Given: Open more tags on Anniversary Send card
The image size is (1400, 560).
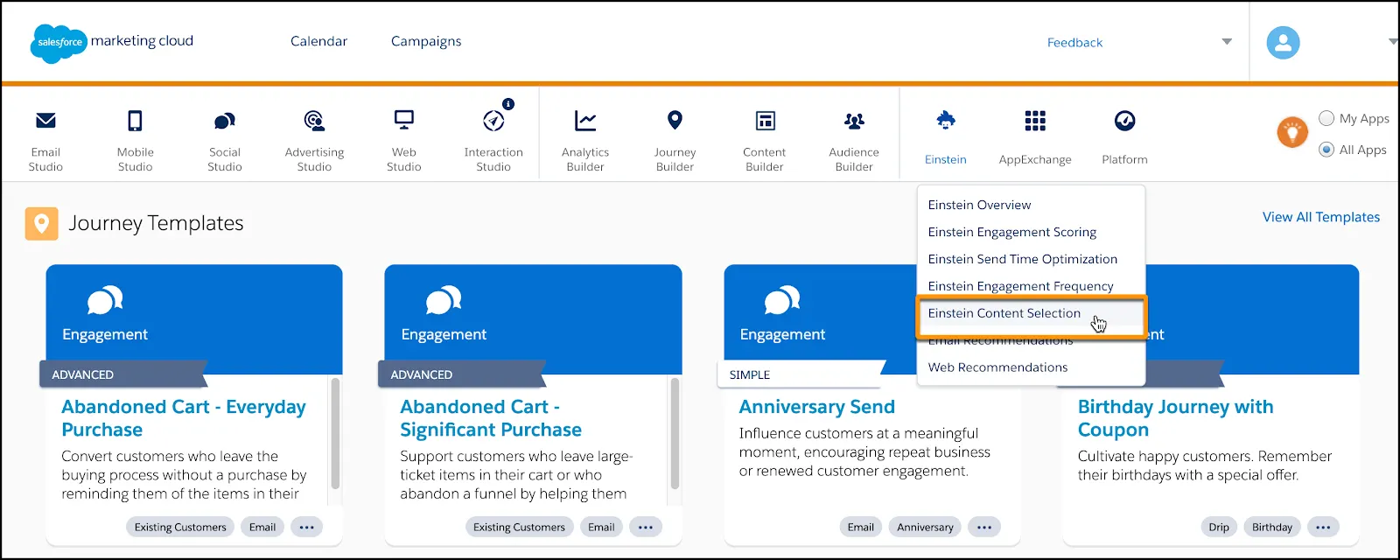Looking at the screenshot, I should coord(984,527).
